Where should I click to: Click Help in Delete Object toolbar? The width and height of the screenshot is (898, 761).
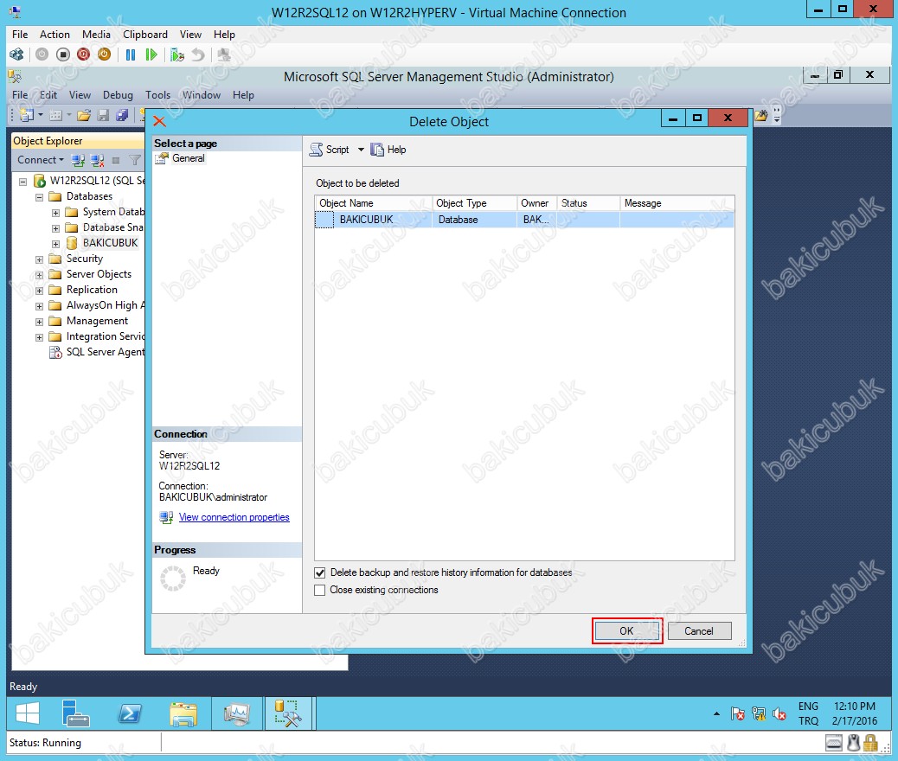click(388, 150)
